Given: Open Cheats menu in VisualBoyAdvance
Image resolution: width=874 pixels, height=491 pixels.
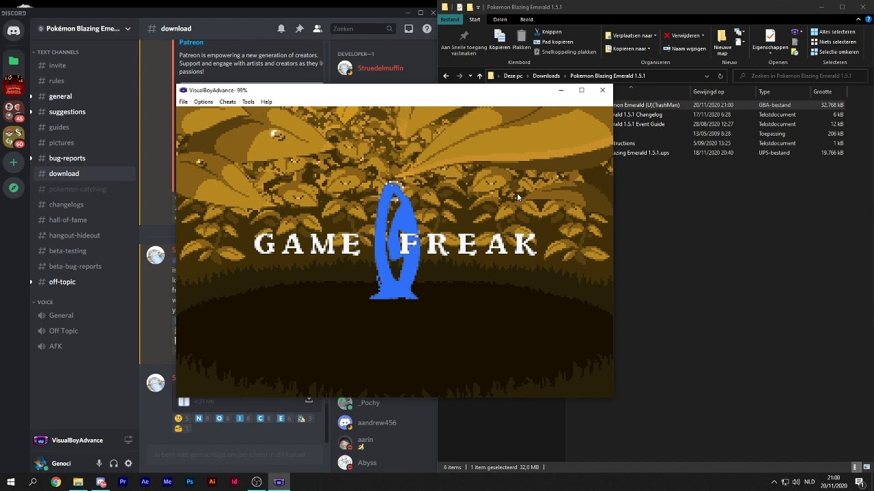Looking at the screenshot, I should 227,102.
